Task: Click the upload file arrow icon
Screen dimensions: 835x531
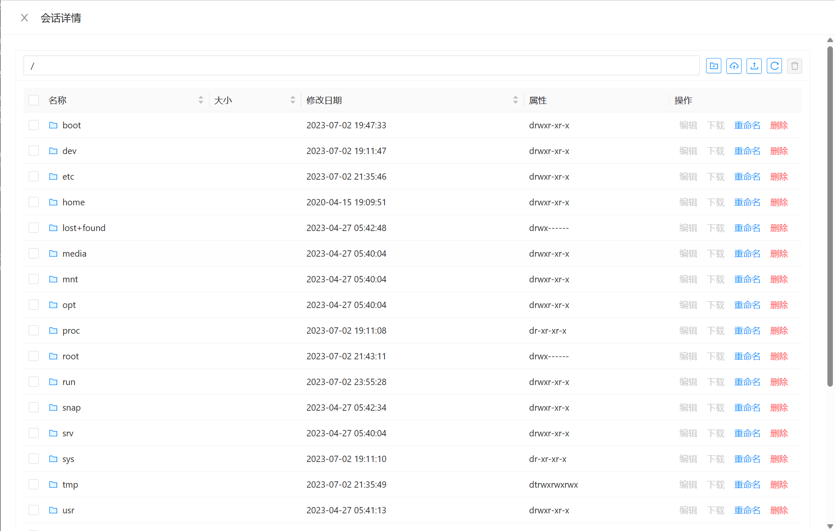Action: (754, 66)
